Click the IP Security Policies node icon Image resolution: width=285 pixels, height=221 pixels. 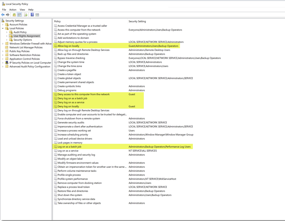click(x=7, y=63)
